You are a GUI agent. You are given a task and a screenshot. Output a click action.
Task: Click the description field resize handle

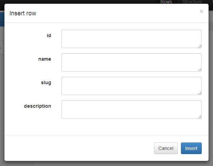[200, 117]
